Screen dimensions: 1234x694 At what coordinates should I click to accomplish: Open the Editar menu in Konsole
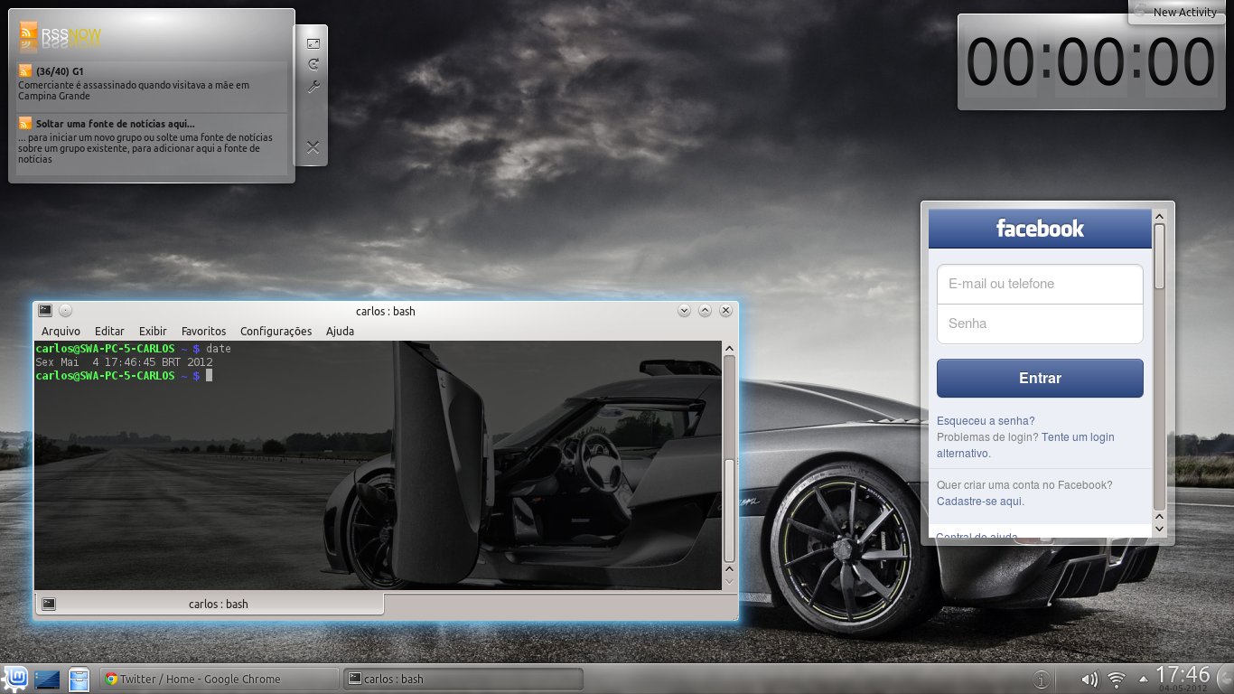[109, 332]
